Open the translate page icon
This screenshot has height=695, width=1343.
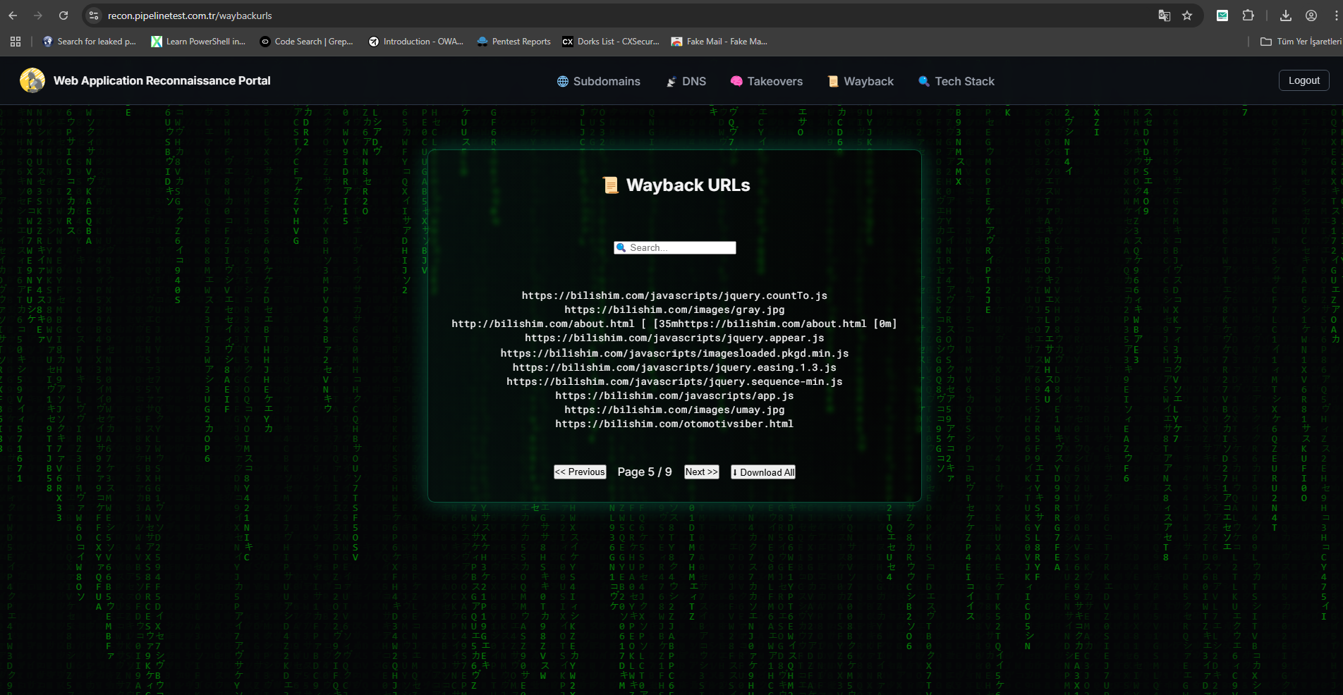[1165, 16]
